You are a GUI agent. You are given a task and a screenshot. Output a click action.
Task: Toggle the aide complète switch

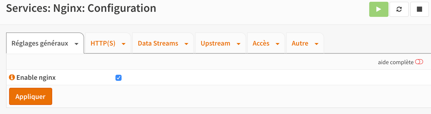419,62
